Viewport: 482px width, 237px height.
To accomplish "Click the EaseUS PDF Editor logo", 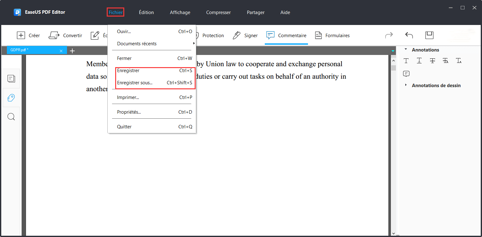I will coord(18,12).
